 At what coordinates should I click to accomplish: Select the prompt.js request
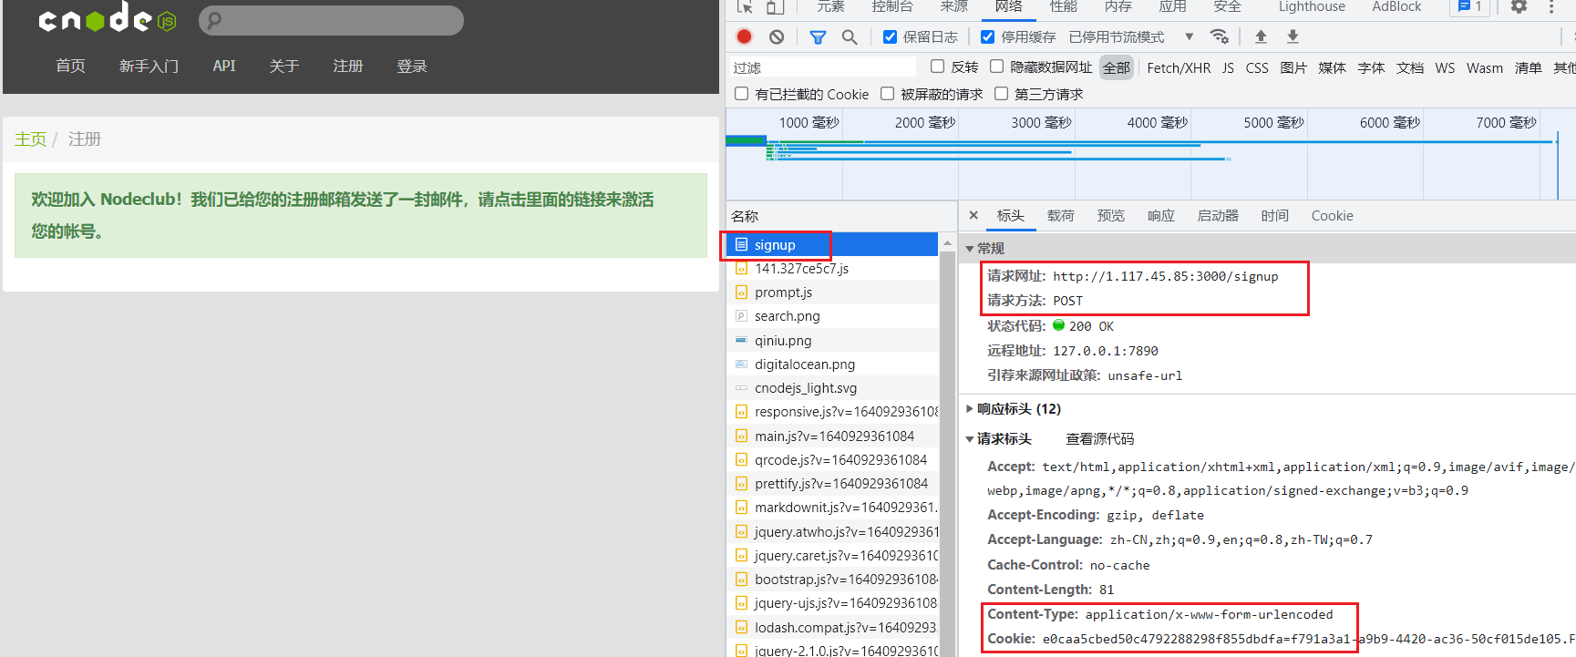tap(832, 293)
